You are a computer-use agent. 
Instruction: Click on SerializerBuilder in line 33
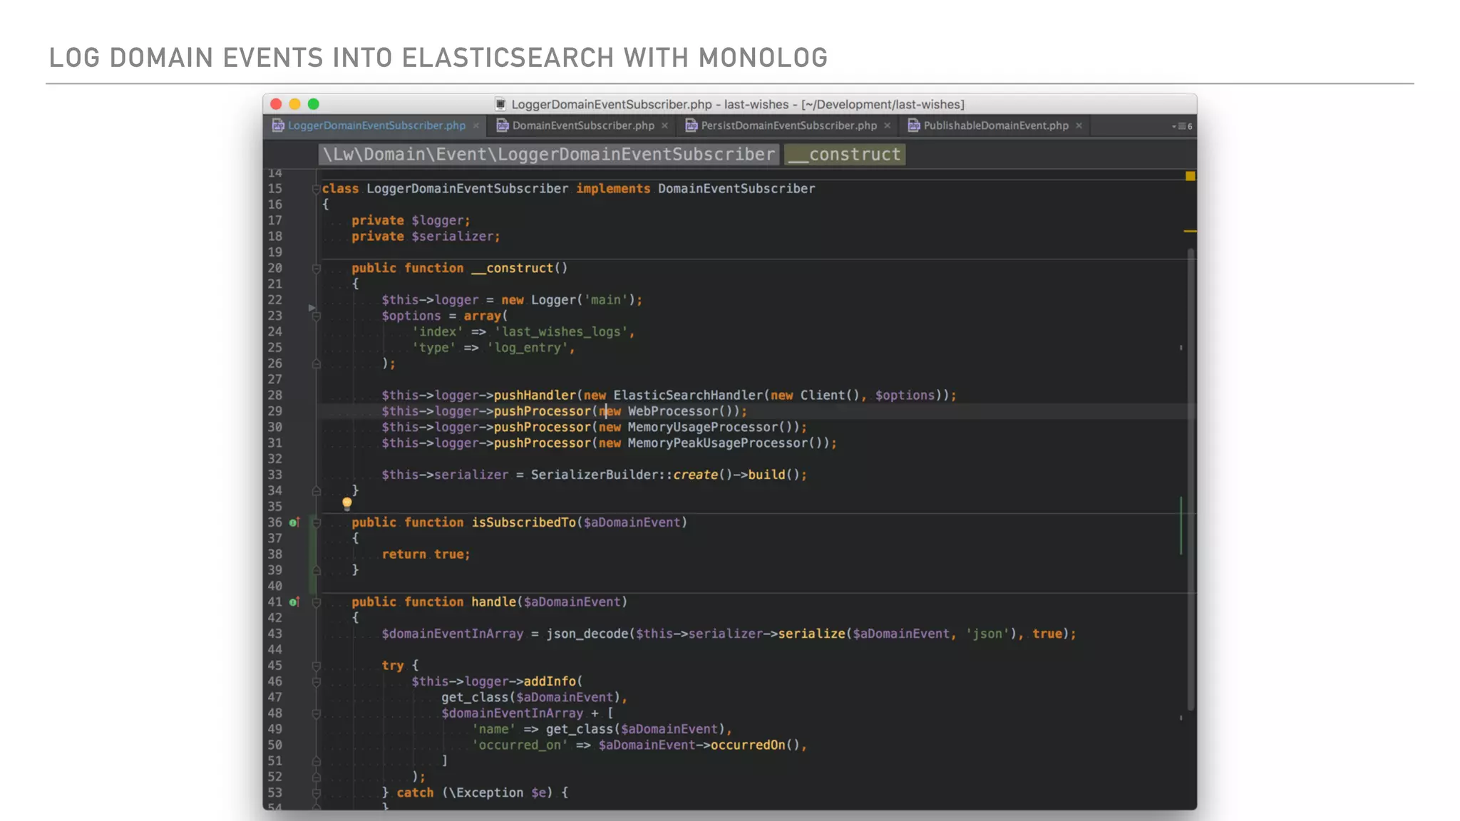pos(595,475)
